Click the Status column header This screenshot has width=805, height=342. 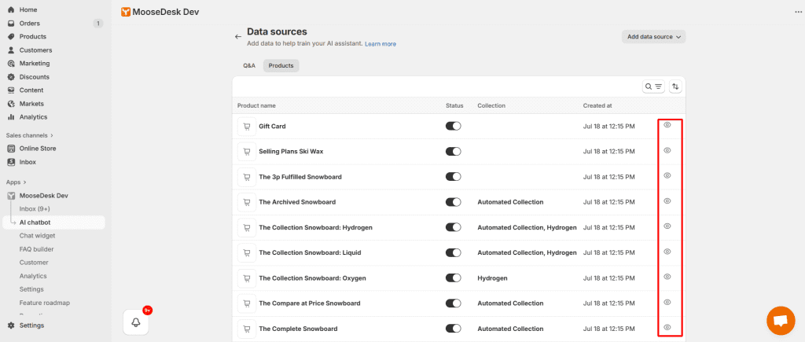point(454,106)
